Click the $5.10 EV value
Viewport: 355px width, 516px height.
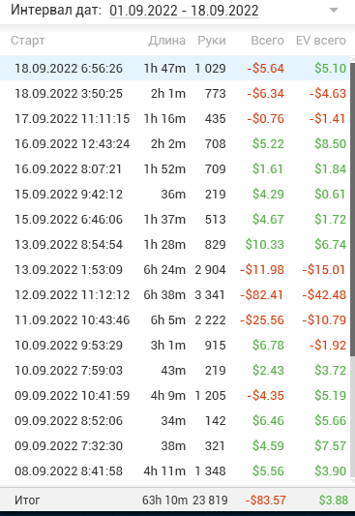(331, 68)
